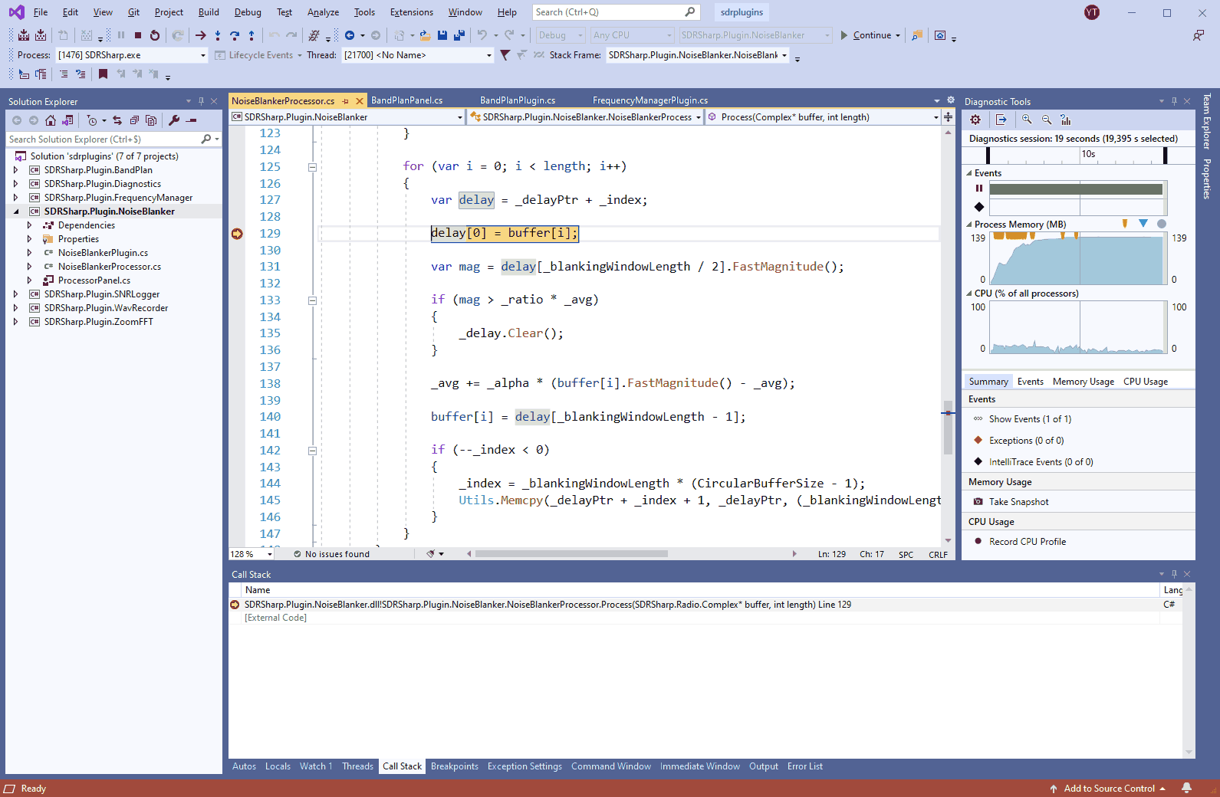Open Diagnostic Tools settings gear

975,120
